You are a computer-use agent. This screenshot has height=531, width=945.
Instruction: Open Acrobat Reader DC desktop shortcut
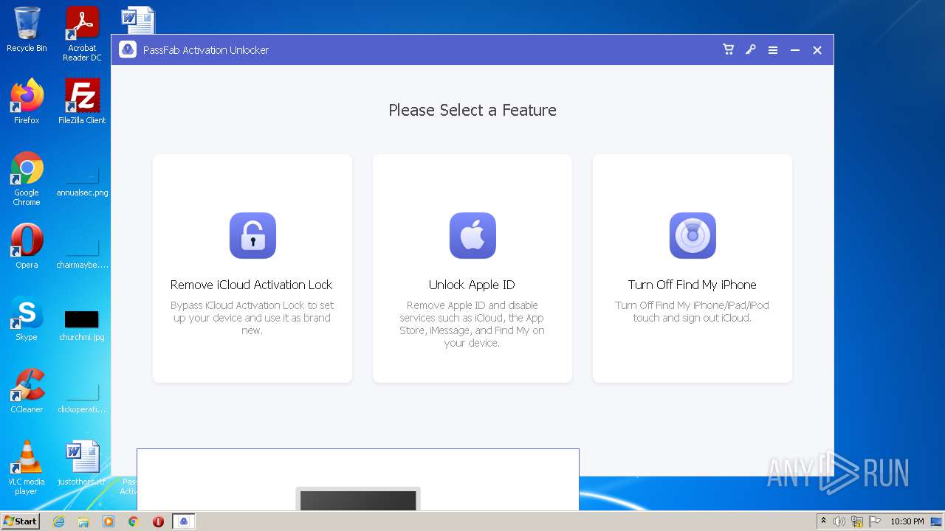[x=82, y=34]
